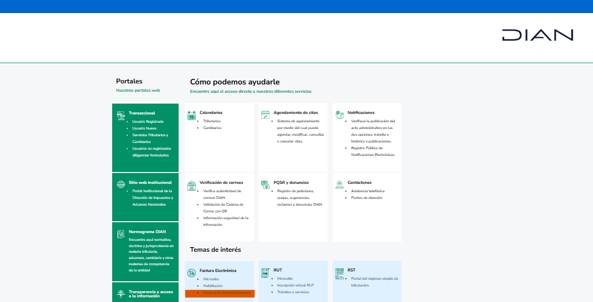Open Transparencia y acceso a la información
This screenshot has width=593, height=302.
151,294
